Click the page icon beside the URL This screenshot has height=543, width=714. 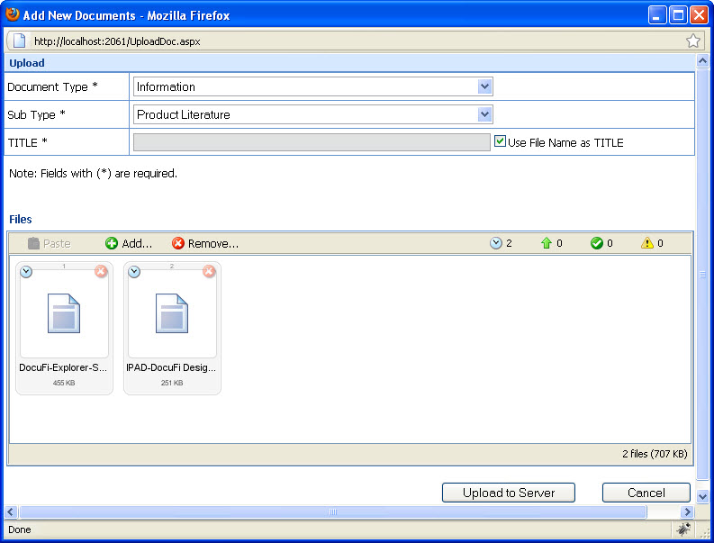pos(19,41)
